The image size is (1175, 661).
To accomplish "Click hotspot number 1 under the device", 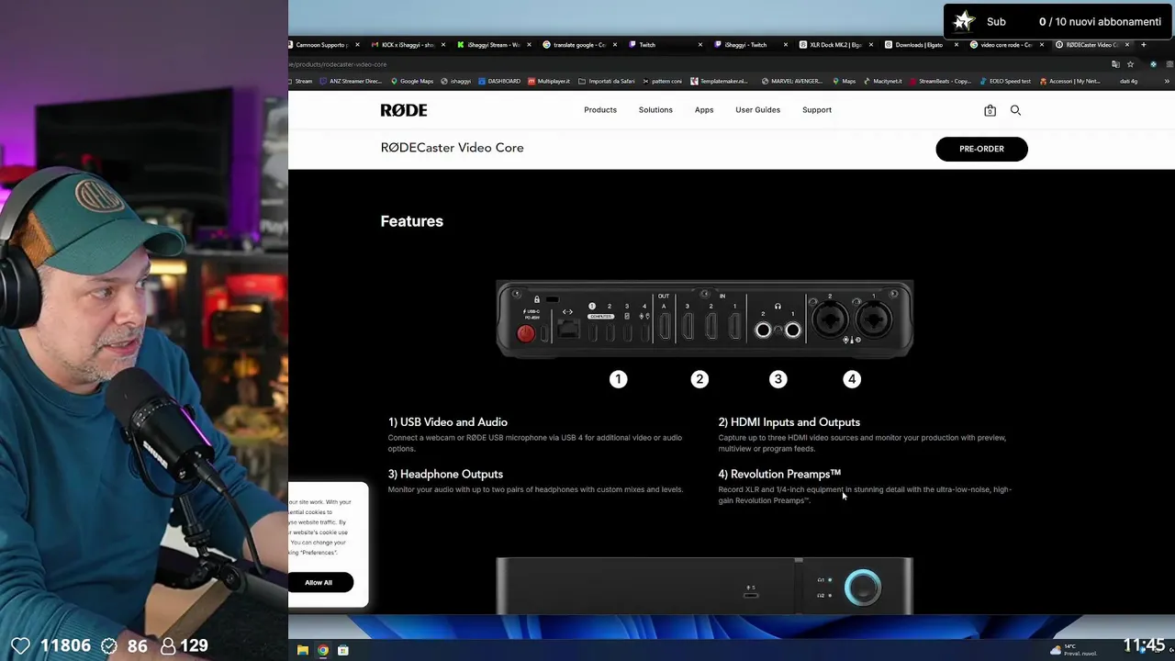I will tap(618, 379).
